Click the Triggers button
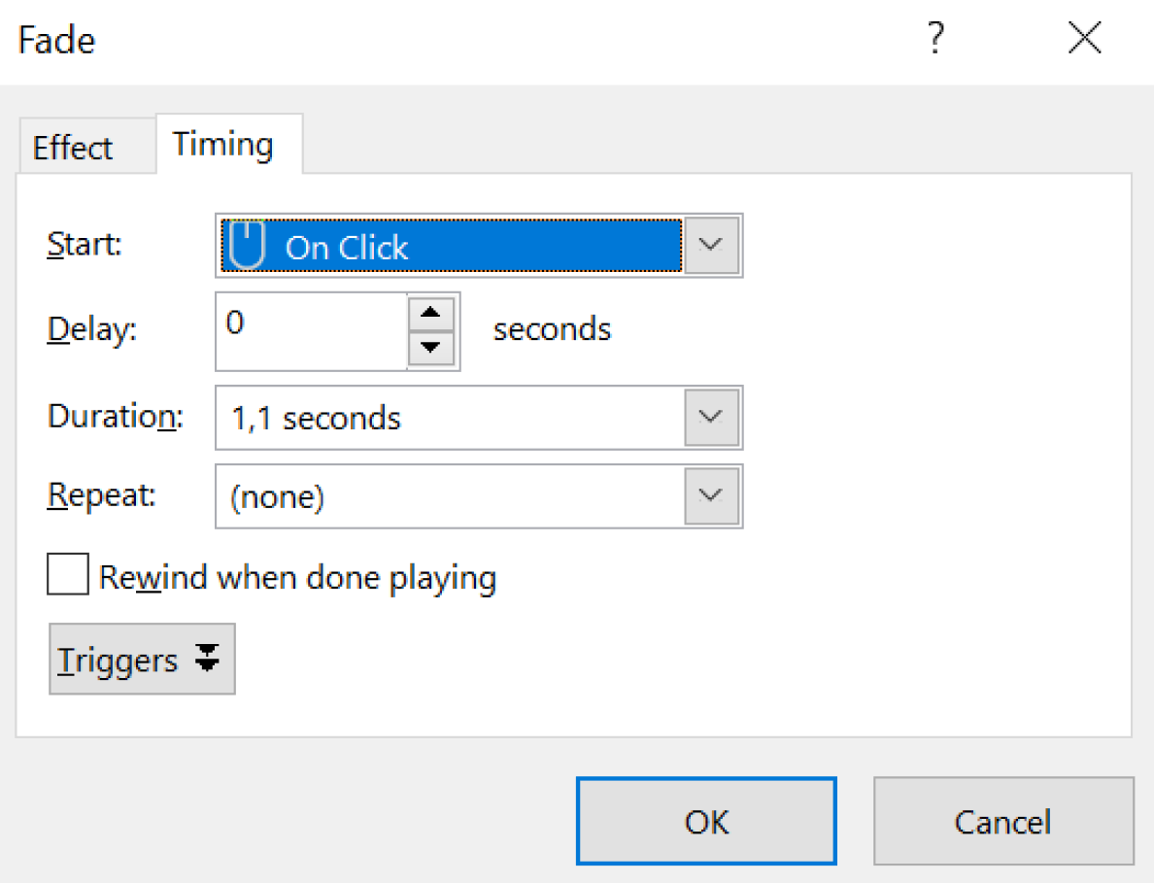The height and width of the screenshot is (883, 1154). 141,659
